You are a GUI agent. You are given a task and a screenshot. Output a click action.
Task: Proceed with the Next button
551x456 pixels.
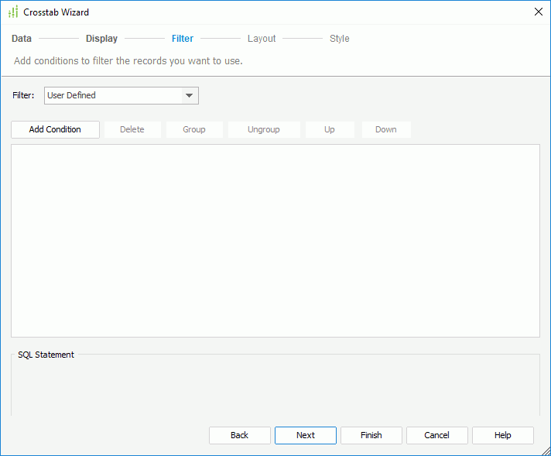click(x=306, y=435)
